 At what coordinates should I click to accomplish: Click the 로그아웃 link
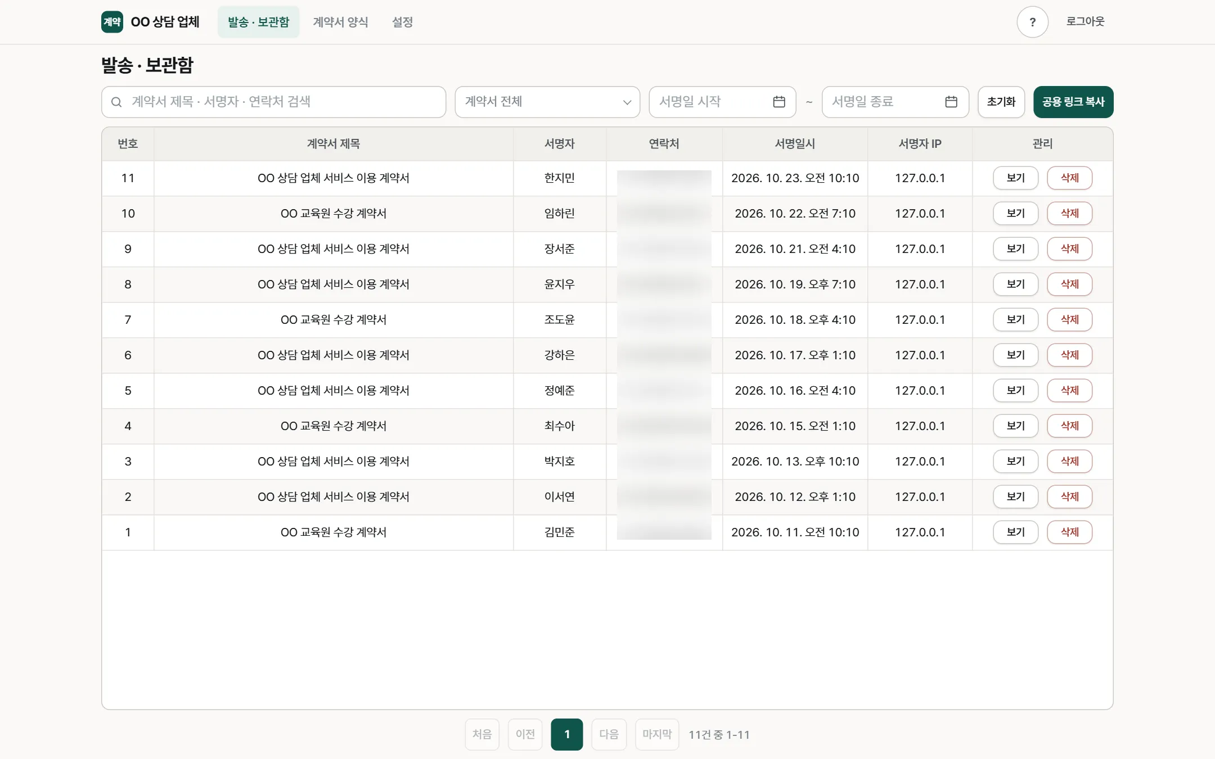pos(1085,21)
